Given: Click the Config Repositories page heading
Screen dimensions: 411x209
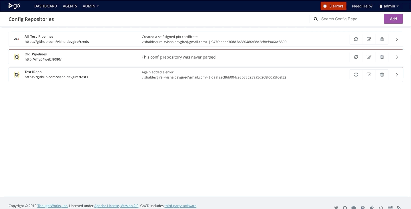Looking at the screenshot, I should [x=31, y=19].
